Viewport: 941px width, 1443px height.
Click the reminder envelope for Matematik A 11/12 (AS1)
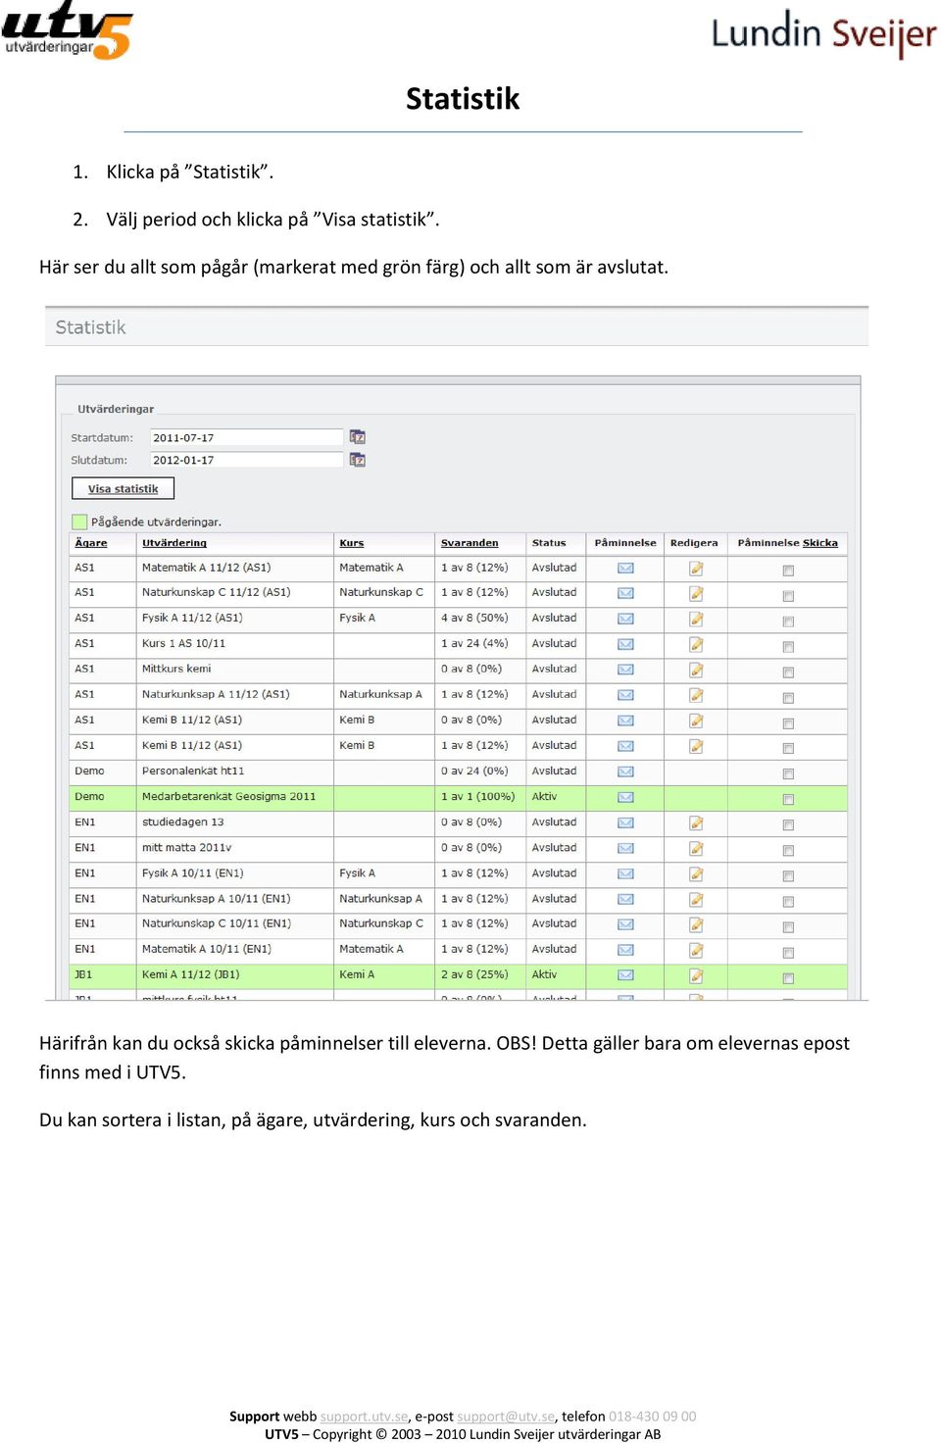click(625, 569)
